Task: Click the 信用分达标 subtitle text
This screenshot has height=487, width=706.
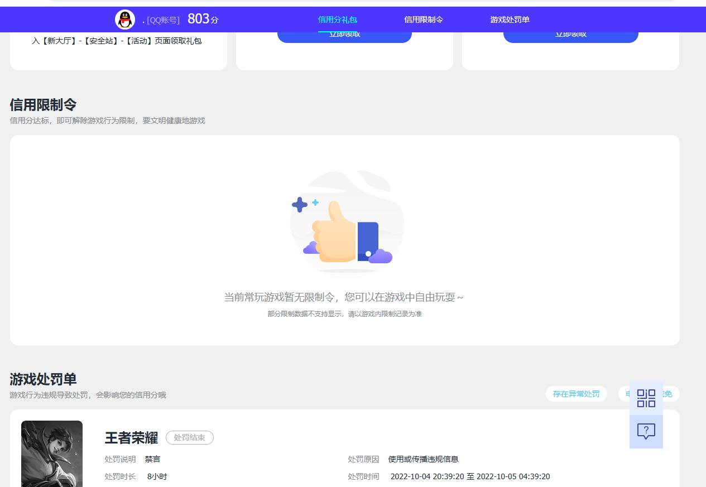Action: pos(107,120)
